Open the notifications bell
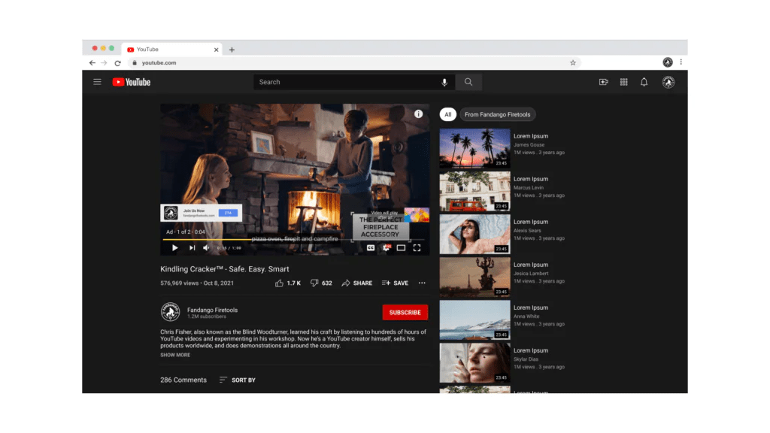This screenshot has width=770, height=433. pos(644,82)
